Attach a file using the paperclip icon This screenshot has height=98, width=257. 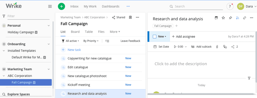tap(217, 47)
